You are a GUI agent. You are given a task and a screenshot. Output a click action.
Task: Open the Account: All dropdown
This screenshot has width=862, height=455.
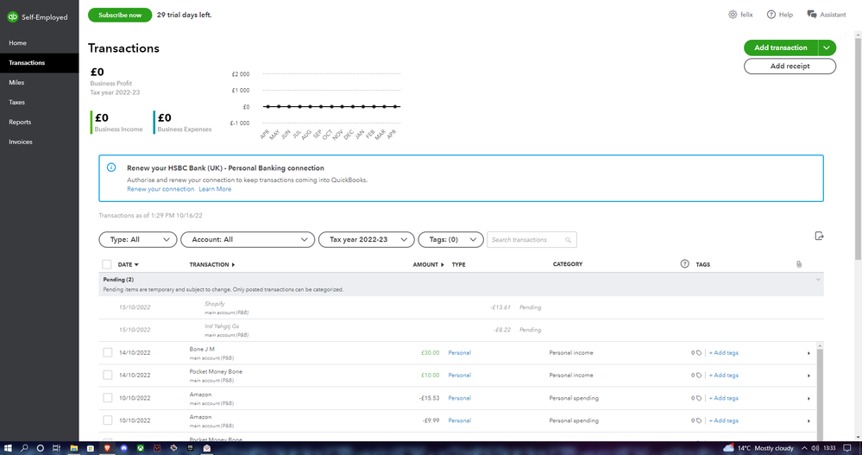pyautogui.click(x=248, y=239)
